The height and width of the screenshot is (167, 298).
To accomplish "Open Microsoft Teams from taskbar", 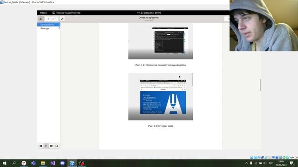I will pyautogui.click(x=34, y=163).
